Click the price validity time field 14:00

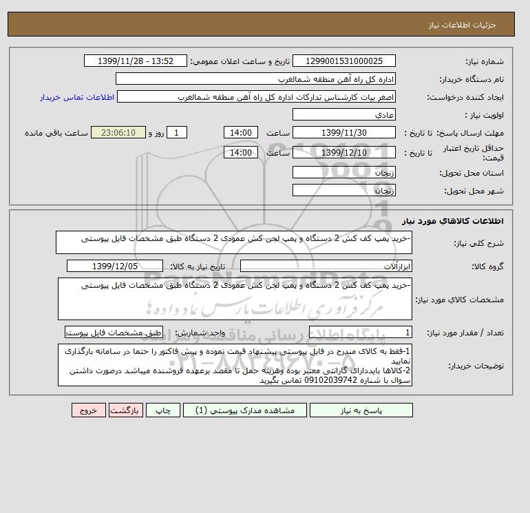click(x=241, y=152)
